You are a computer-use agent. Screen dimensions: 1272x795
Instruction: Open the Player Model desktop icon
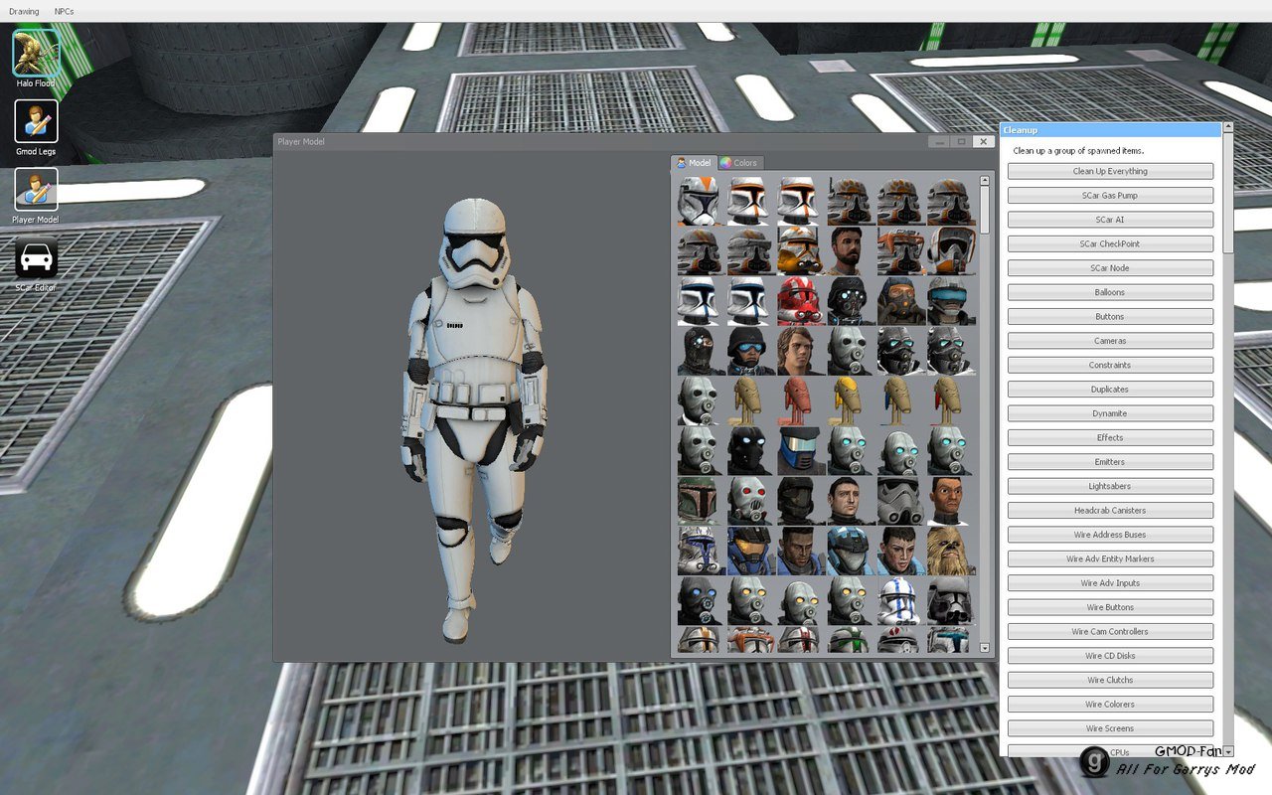(x=36, y=195)
